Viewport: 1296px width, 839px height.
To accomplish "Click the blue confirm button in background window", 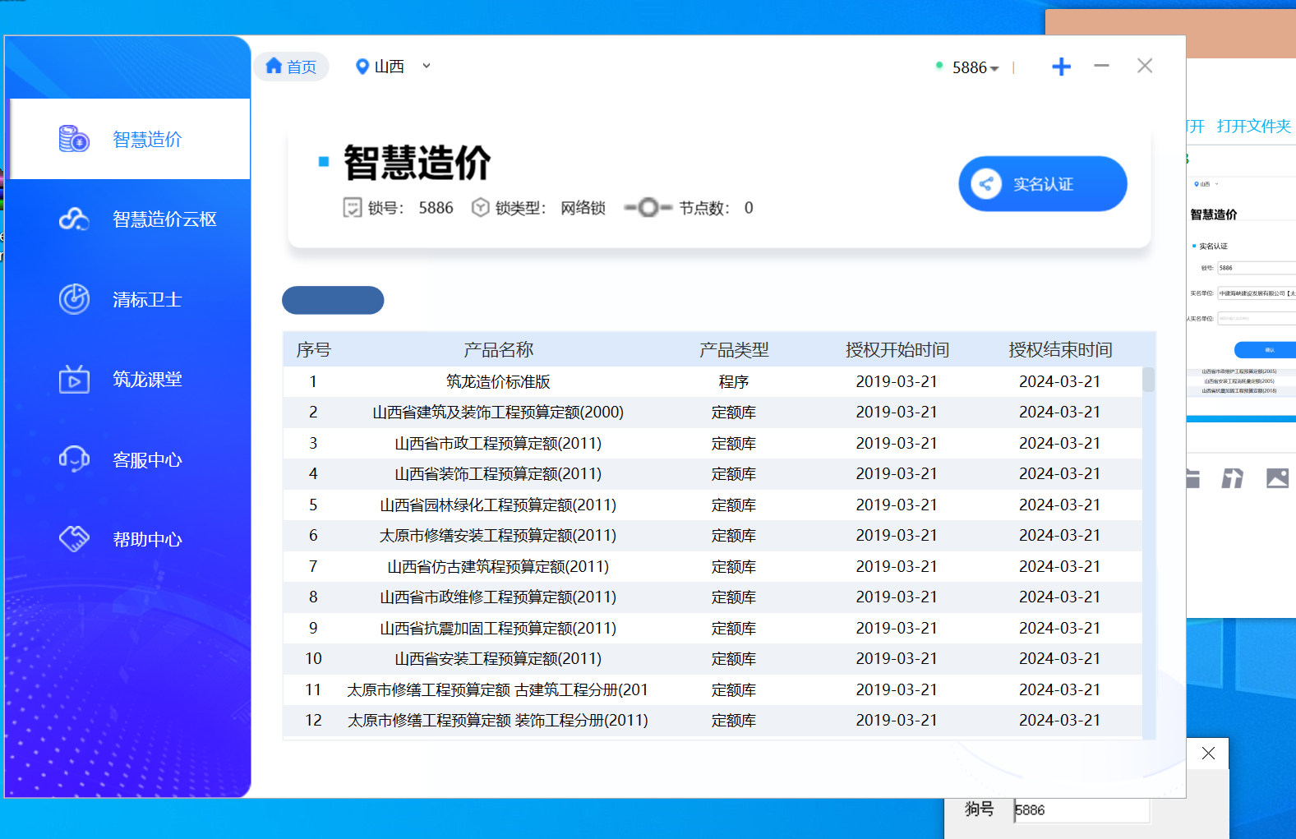I will pyautogui.click(x=1266, y=350).
